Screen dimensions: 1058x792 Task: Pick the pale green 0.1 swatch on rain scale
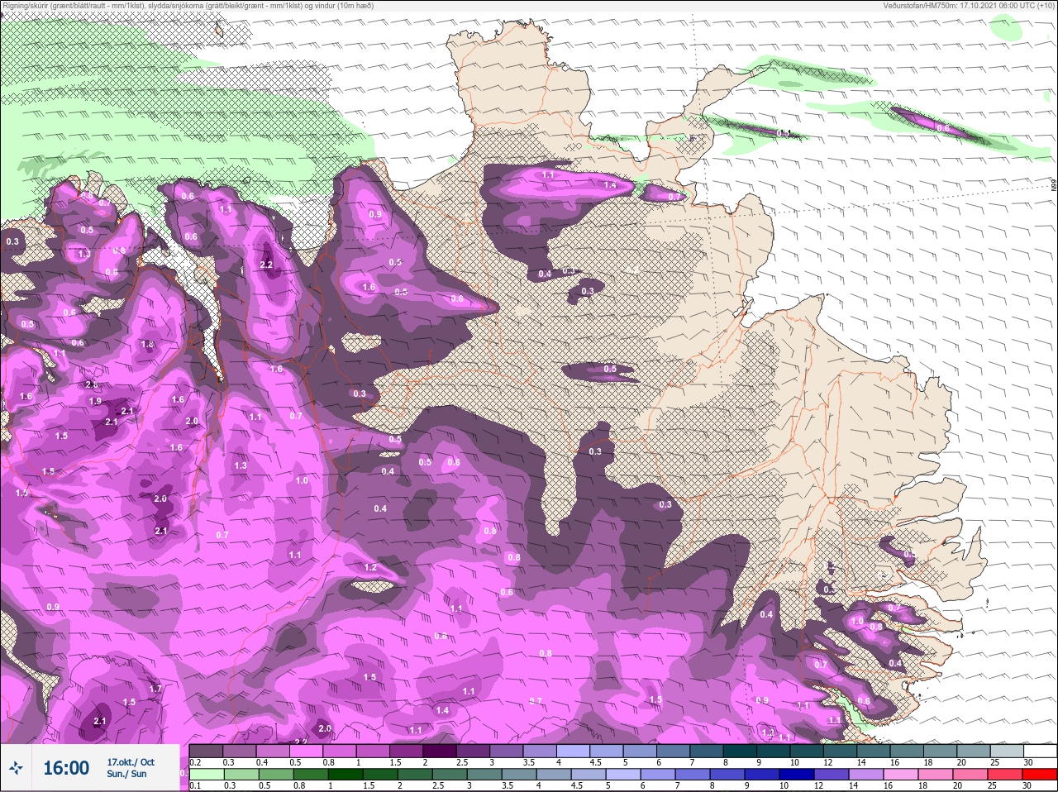(x=206, y=775)
